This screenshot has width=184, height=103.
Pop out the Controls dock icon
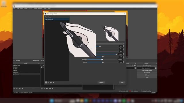[156, 64]
